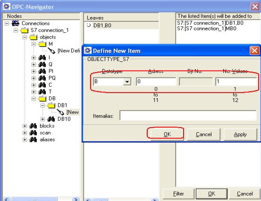Click the Define New Item title icon
This screenshot has width=261, height=201.
click(x=88, y=50)
